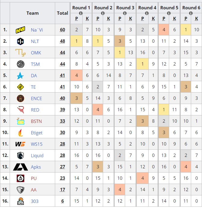Click the Round 4 info icon
Viewport: 202px width, 208px height.
click(147, 14)
